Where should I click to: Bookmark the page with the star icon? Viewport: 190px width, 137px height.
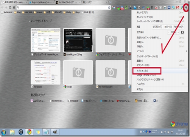pos(109,8)
